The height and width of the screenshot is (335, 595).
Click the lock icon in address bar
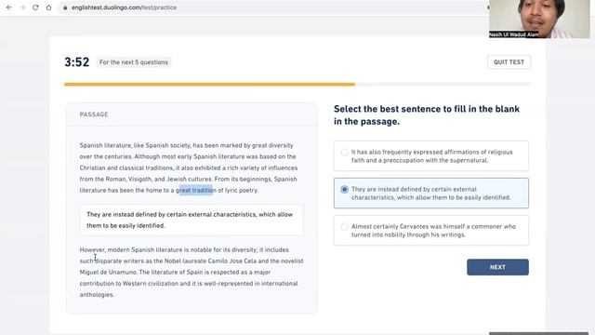click(x=65, y=7)
